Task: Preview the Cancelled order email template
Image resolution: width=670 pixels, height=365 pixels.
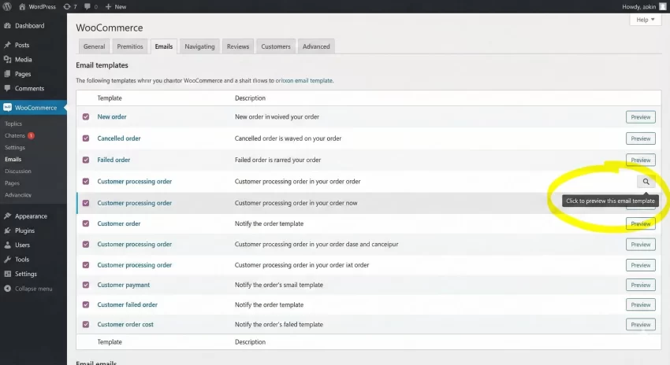Action: (x=641, y=138)
